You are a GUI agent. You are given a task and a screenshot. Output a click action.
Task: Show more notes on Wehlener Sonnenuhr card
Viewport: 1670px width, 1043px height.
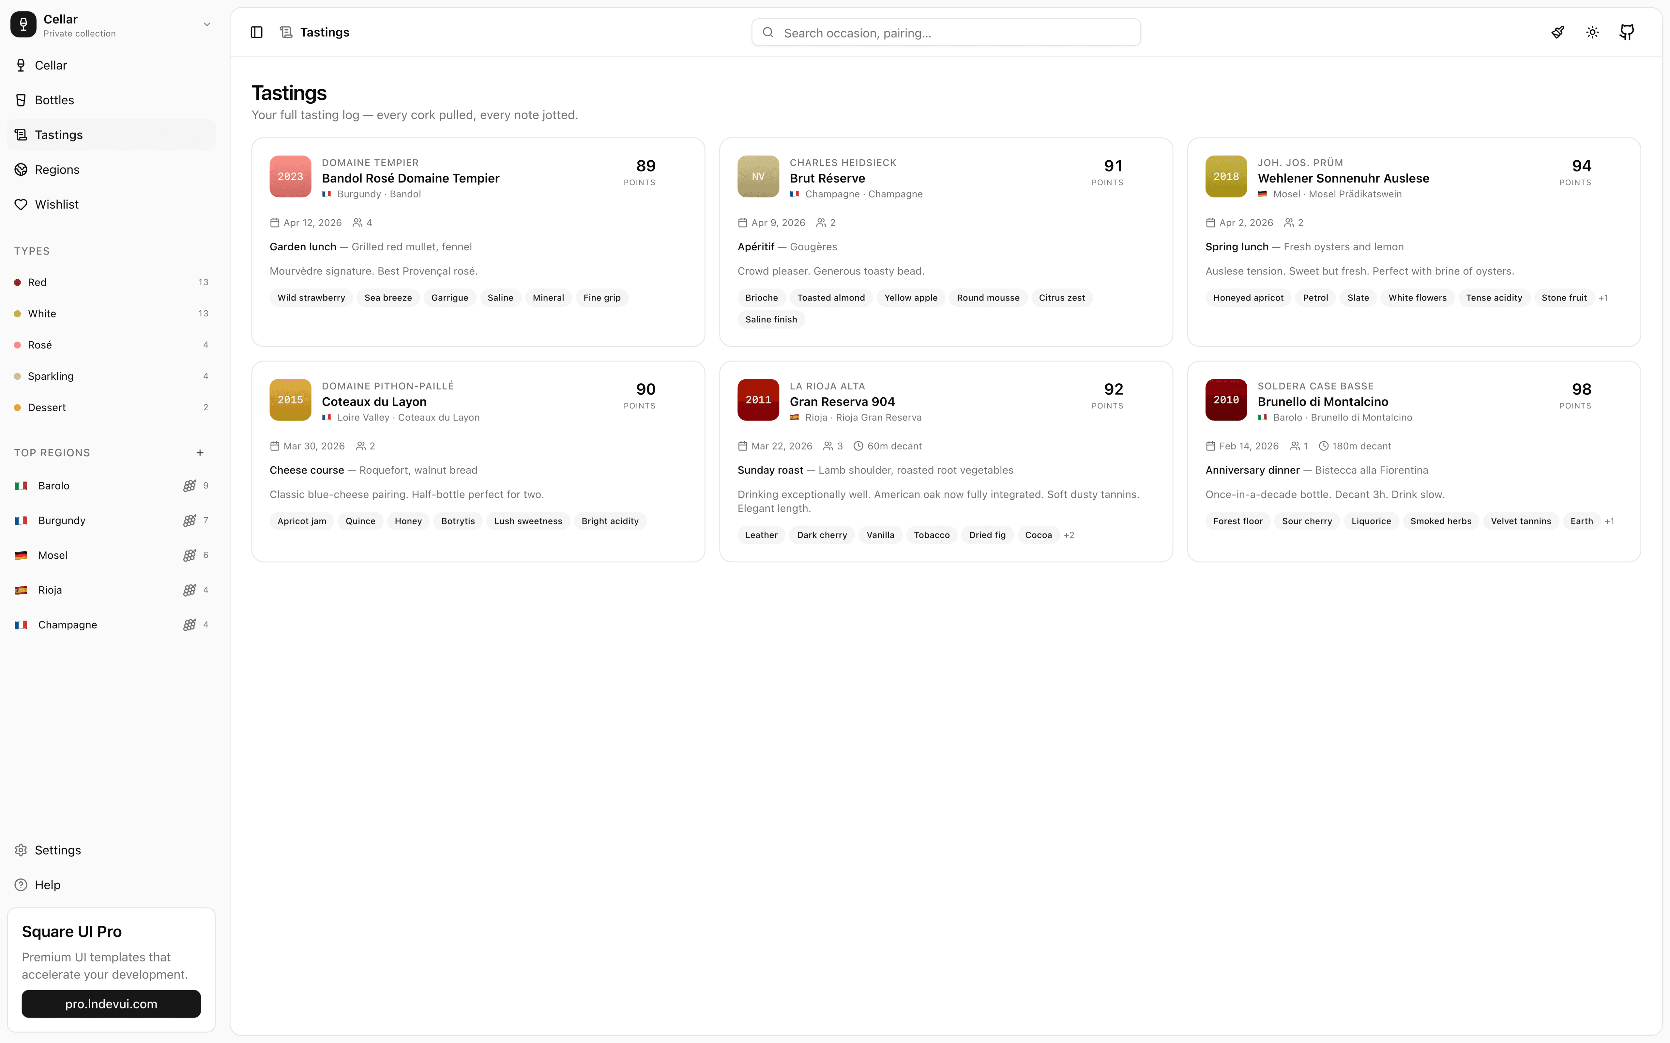click(x=1603, y=298)
